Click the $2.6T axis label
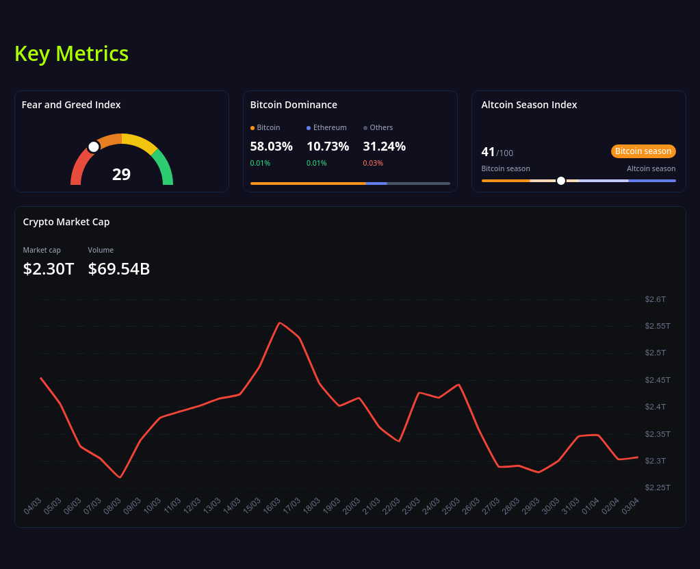This screenshot has width=700, height=569. pyautogui.click(x=655, y=299)
